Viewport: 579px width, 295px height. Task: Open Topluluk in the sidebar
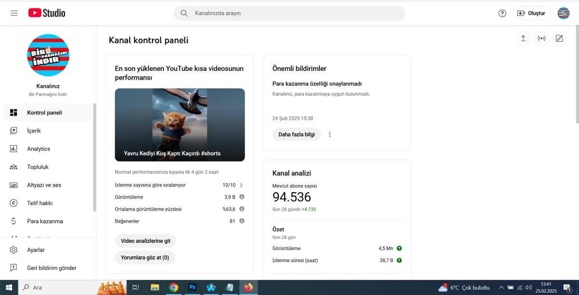tap(48, 167)
